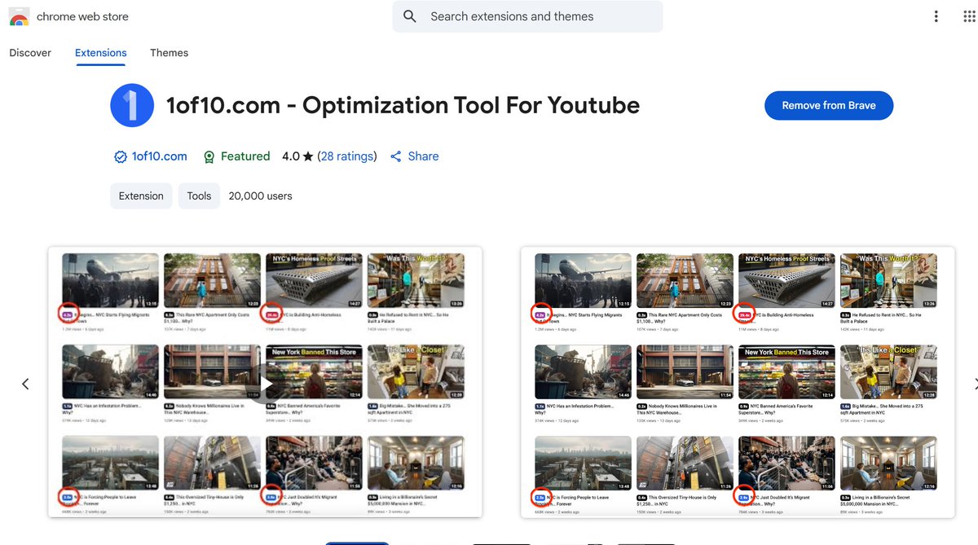Click the 20,000 users text
The image size is (978, 545).
[x=260, y=196]
